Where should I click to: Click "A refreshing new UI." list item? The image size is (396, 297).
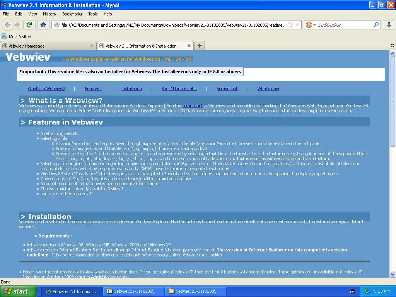coord(60,133)
